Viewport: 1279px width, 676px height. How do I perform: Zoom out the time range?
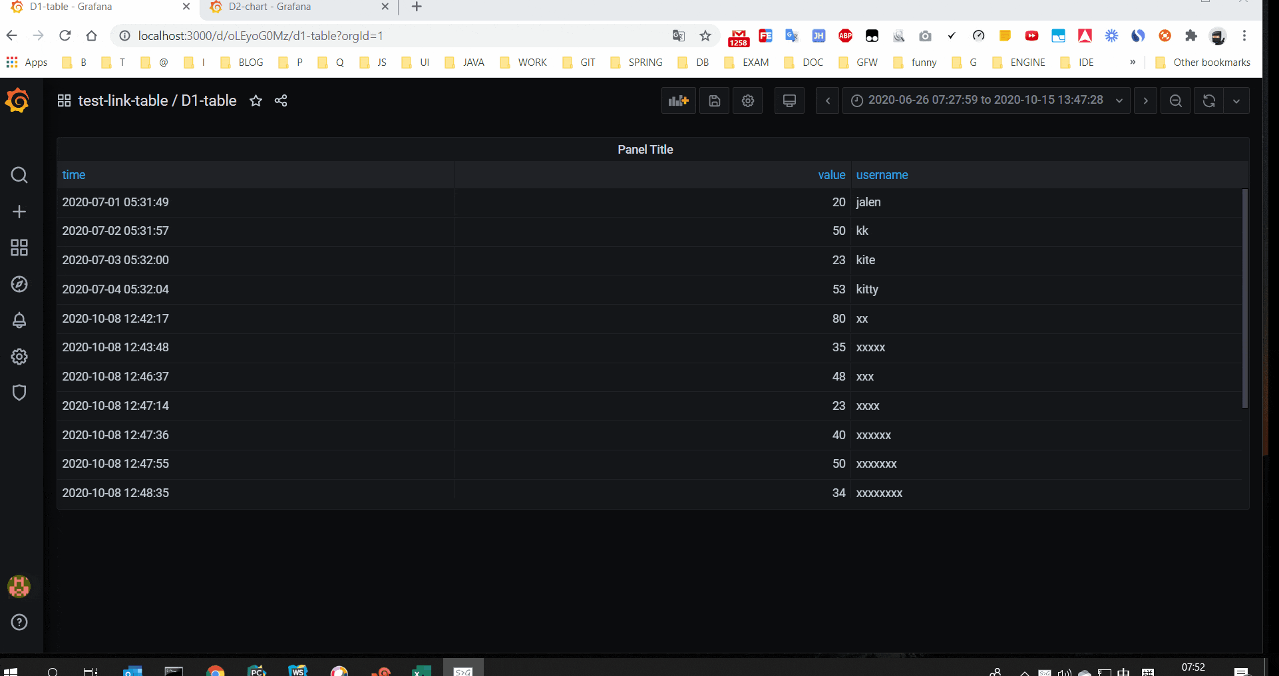[x=1175, y=100]
